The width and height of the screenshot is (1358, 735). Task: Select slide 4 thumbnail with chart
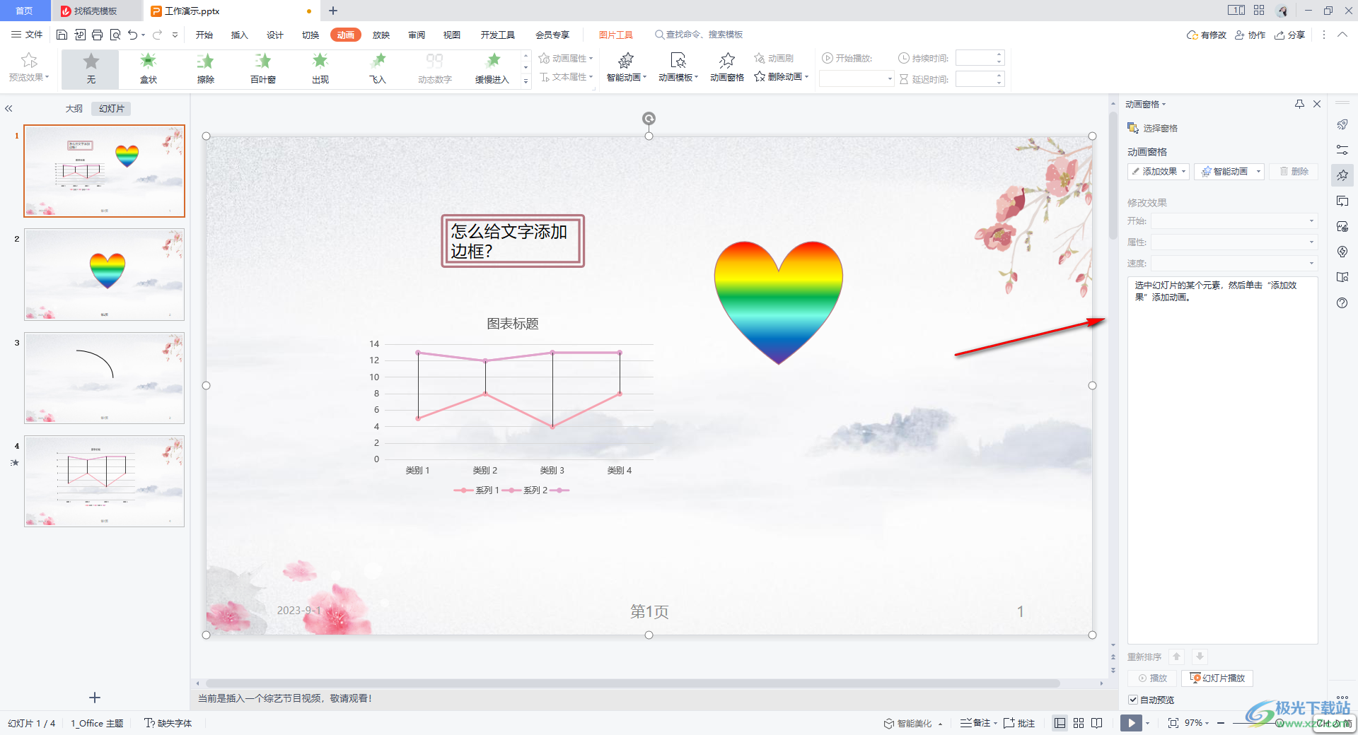[x=104, y=481]
